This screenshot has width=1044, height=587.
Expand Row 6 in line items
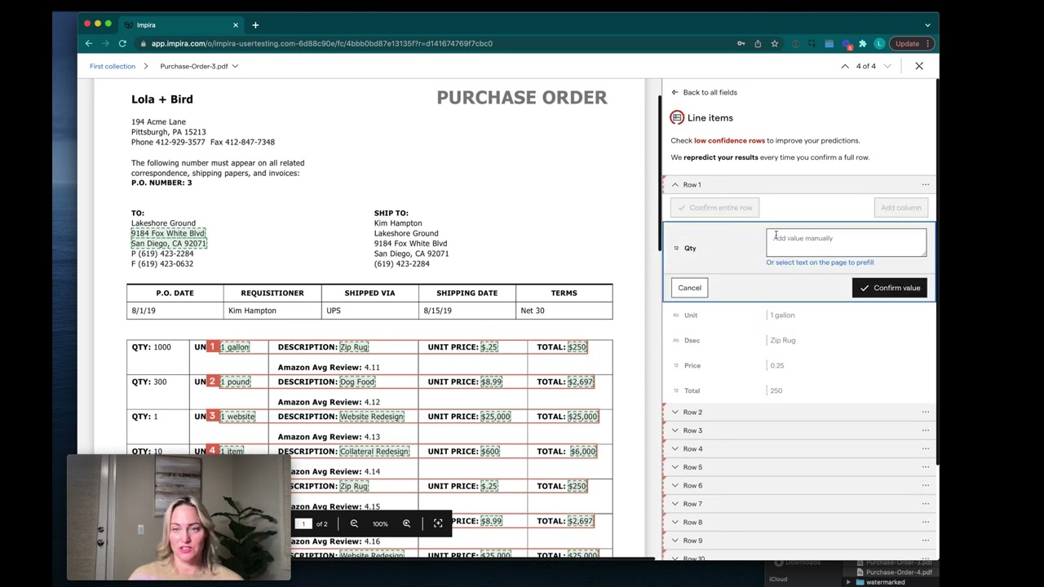point(675,485)
